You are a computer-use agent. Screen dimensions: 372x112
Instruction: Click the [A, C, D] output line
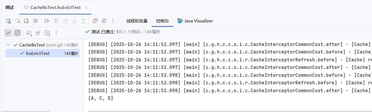[x=100, y=98]
